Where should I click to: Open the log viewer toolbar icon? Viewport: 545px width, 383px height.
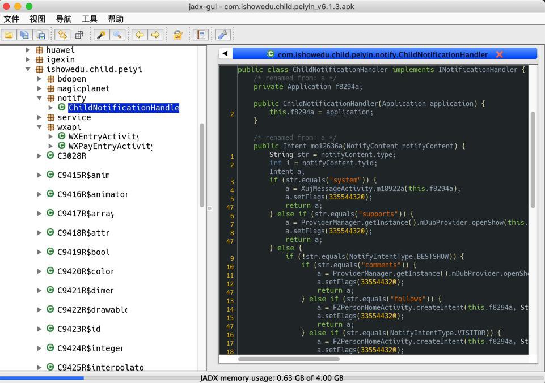[201, 35]
